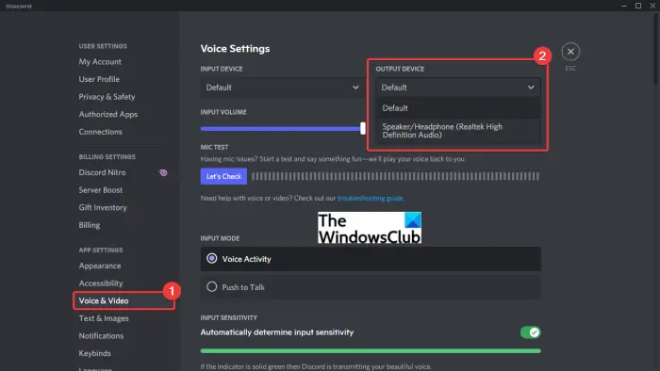
Task: Go to Server Boost settings
Action: [x=101, y=190]
